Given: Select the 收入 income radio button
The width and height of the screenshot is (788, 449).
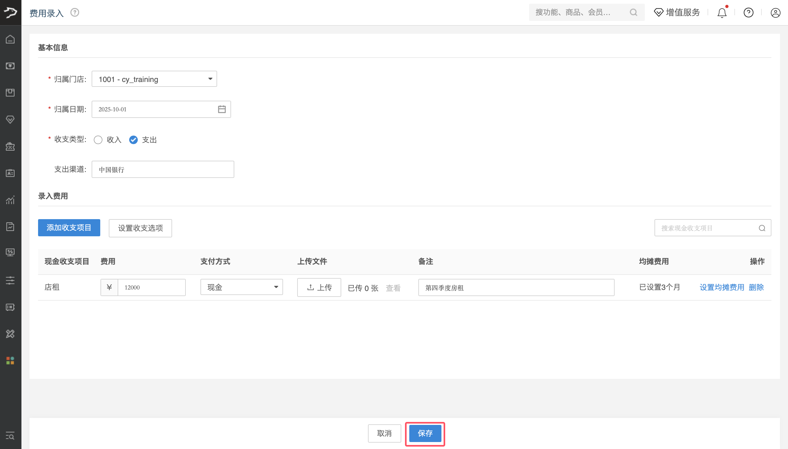Looking at the screenshot, I should [x=98, y=140].
